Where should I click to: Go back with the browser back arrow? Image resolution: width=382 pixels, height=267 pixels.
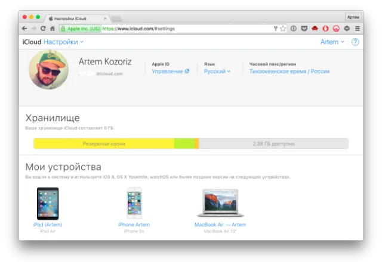tap(24, 29)
